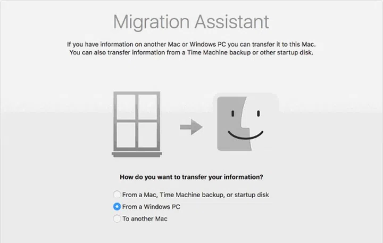Click the 'To another Mac' label text
383x243 pixels.
145,218
